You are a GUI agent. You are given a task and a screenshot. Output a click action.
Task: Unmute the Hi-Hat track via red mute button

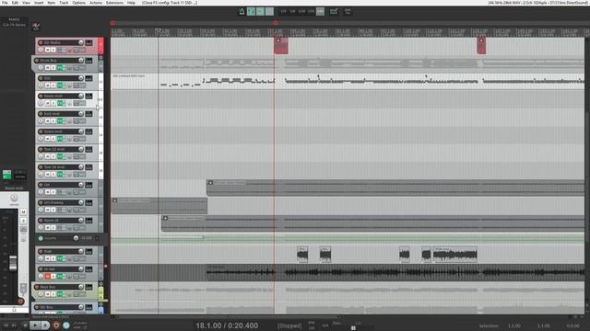47,276
